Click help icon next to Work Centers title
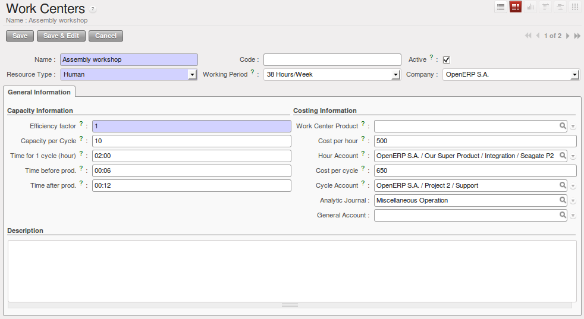Viewport: 584px width, 319px height. (x=93, y=10)
